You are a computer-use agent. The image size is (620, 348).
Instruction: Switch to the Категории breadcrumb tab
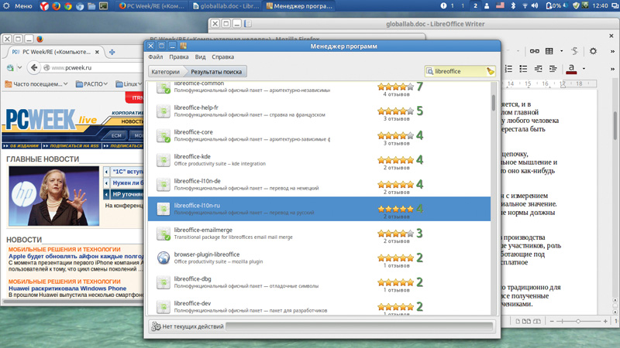click(165, 71)
